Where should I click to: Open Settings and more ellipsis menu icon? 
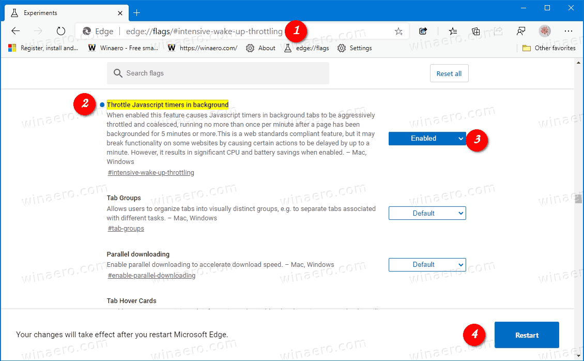click(x=568, y=31)
